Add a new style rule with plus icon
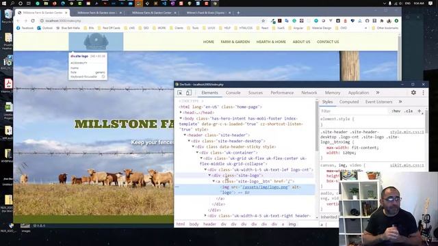 pyautogui.click(x=419, y=111)
